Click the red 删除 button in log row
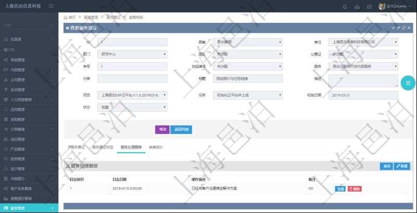 click(x=354, y=188)
